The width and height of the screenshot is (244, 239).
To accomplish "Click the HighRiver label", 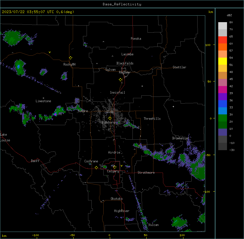I will pos(122,211).
